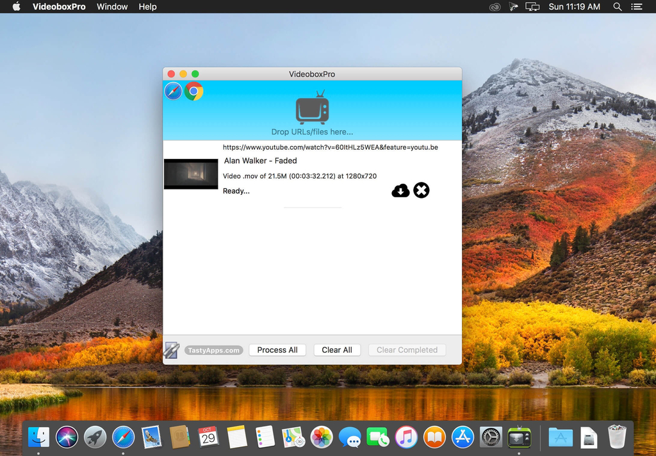Open Notes from the Dock

[237, 437]
